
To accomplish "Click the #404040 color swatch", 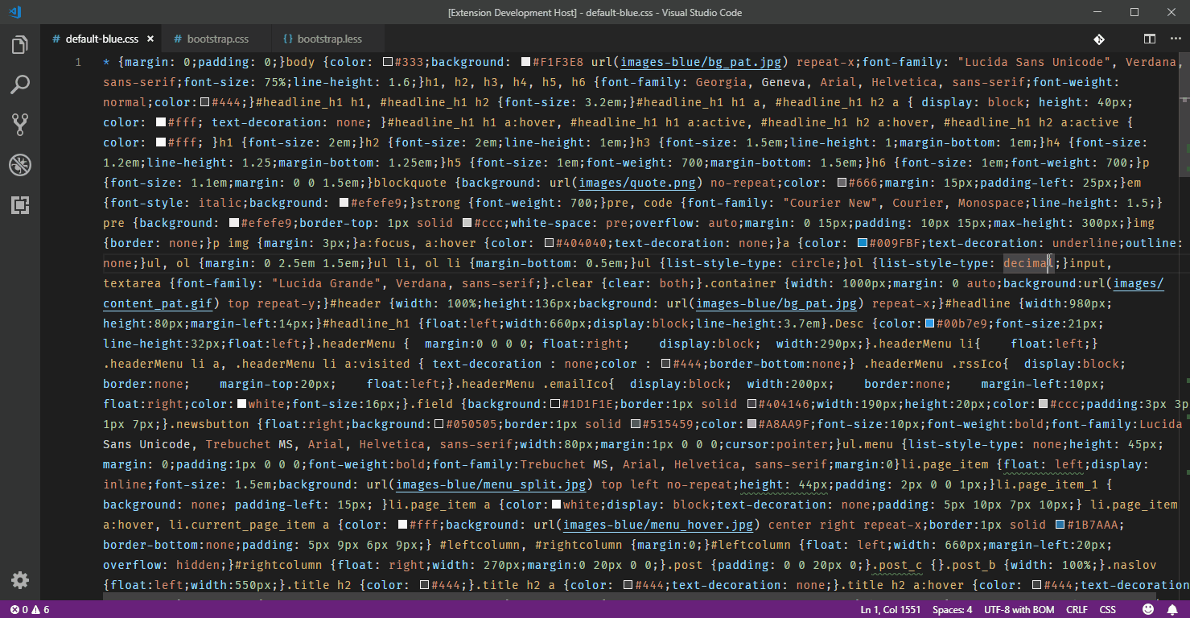I will [x=549, y=243].
